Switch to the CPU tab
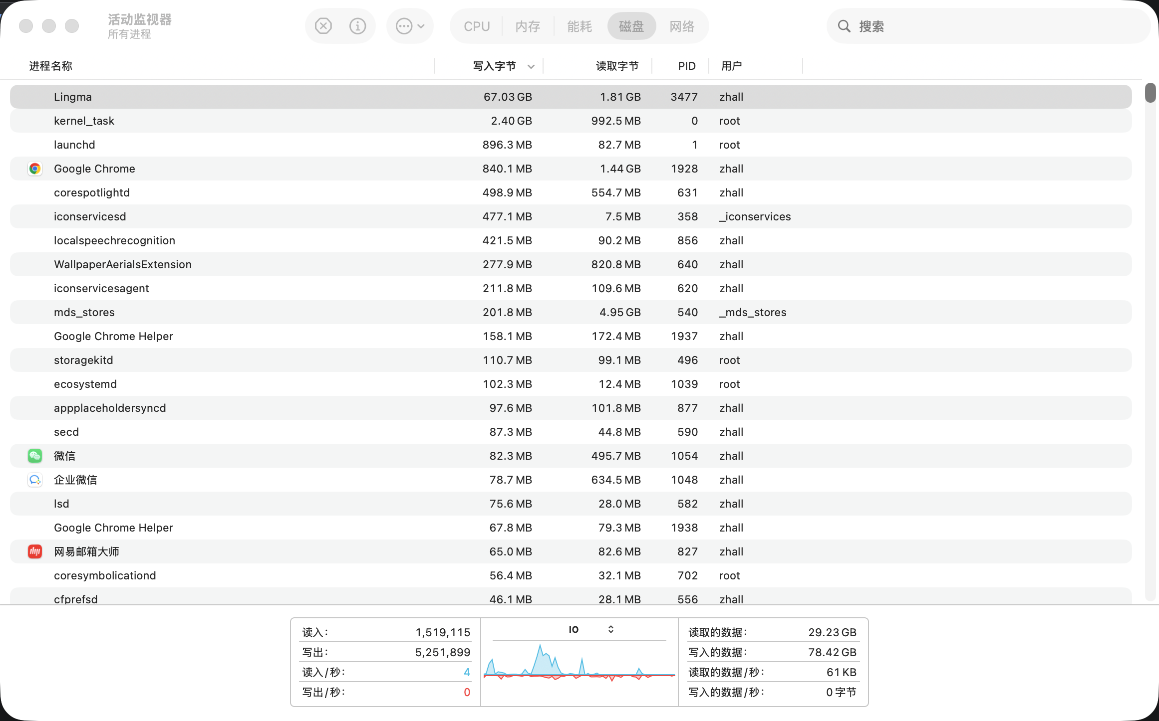The width and height of the screenshot is (1159, 721). click(x=477, y=26)
